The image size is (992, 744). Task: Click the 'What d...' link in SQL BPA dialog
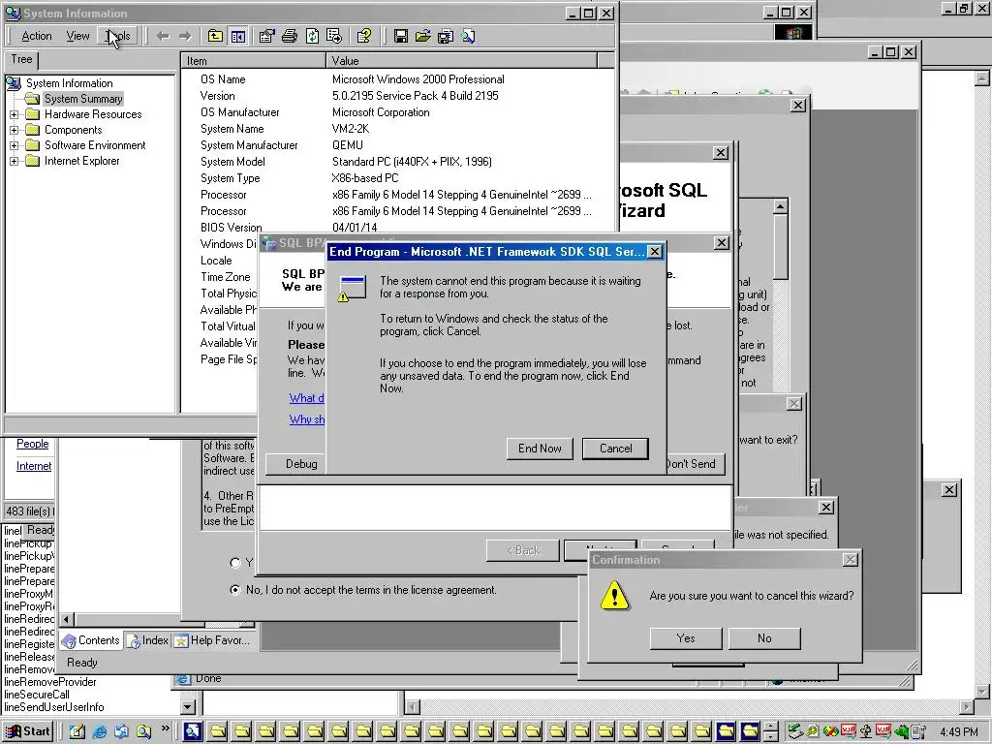coord(307,398)
